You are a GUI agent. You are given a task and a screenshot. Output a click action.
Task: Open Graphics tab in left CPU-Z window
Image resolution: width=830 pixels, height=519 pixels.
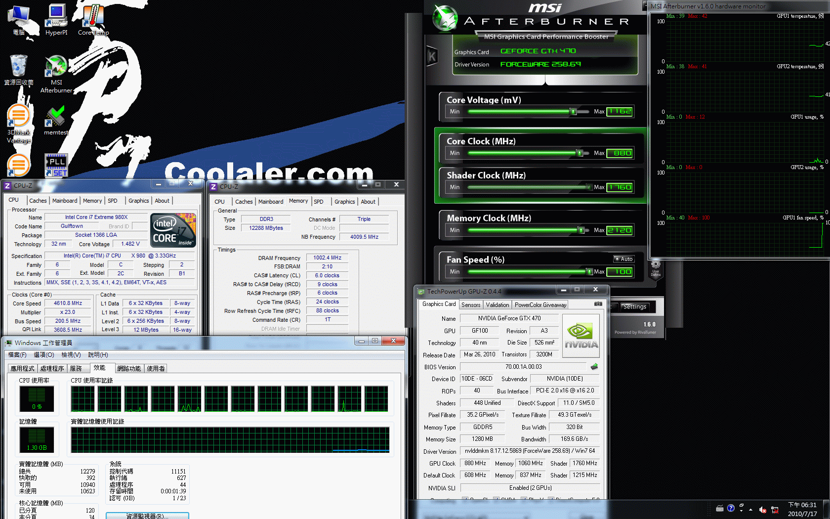click(138, 201)
